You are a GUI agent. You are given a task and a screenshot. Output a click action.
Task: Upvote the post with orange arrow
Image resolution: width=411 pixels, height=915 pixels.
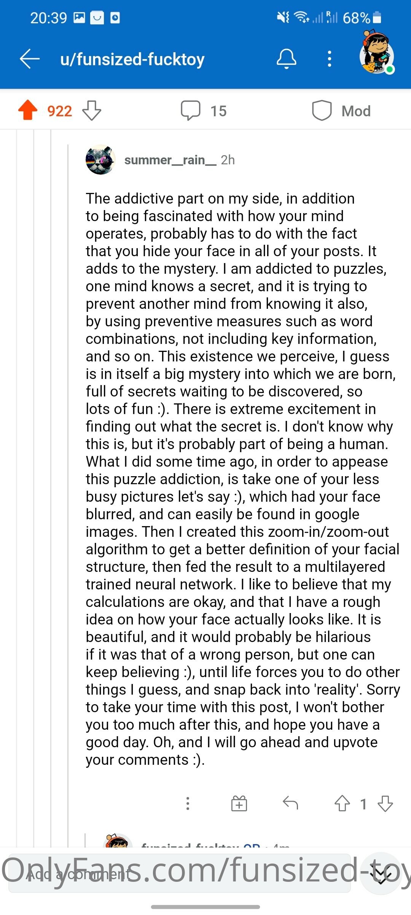click(28, 110)
